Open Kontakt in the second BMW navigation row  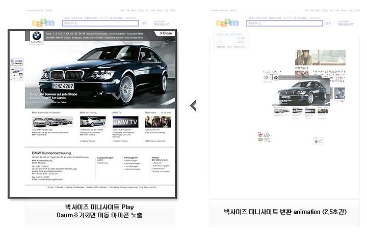67,38
